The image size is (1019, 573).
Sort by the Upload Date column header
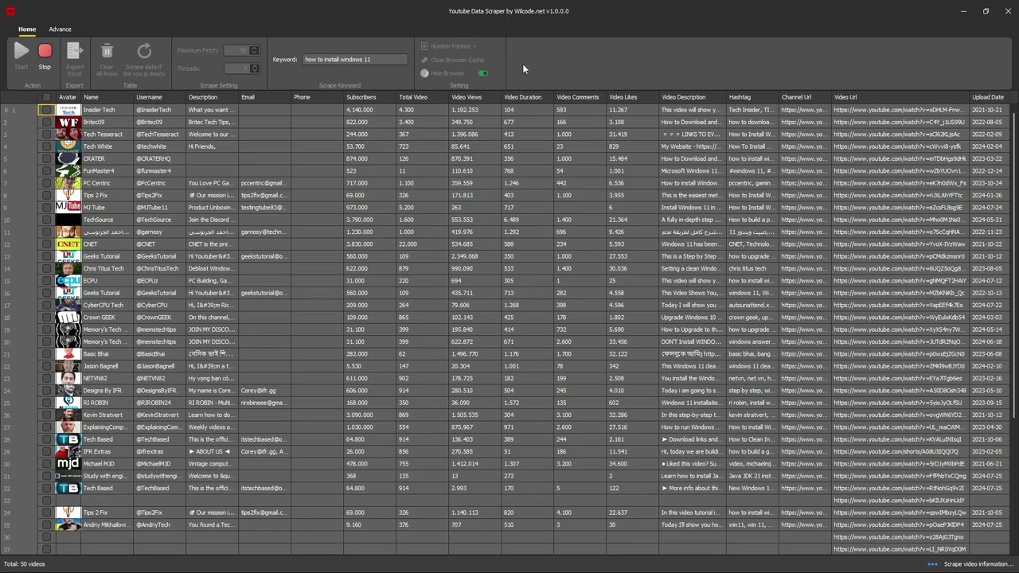(x=988, y=97)
